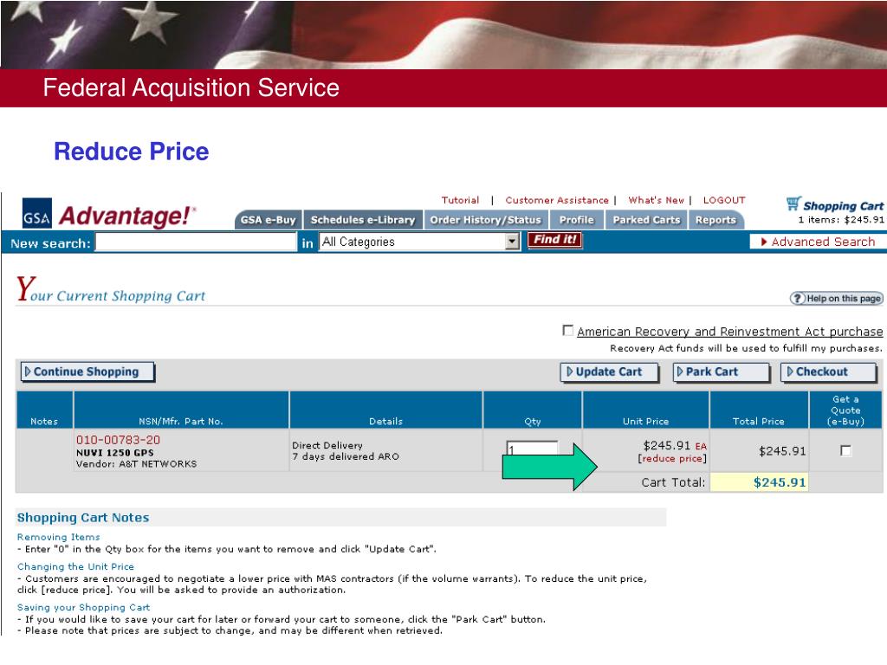Viewport: 887px width, 665px height.
Task: Click the Direct Delivery details text
Action: tap(327, 446)
